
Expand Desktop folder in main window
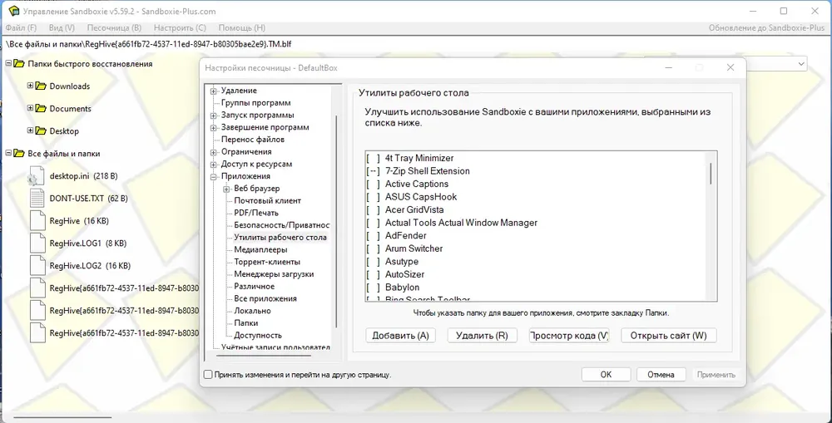(30, 131)
